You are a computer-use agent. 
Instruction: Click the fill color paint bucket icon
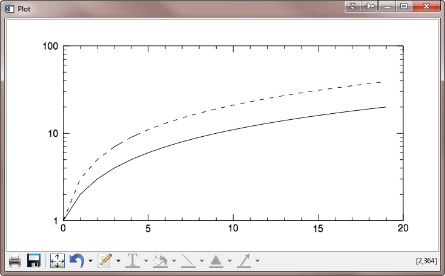point(160,261)
